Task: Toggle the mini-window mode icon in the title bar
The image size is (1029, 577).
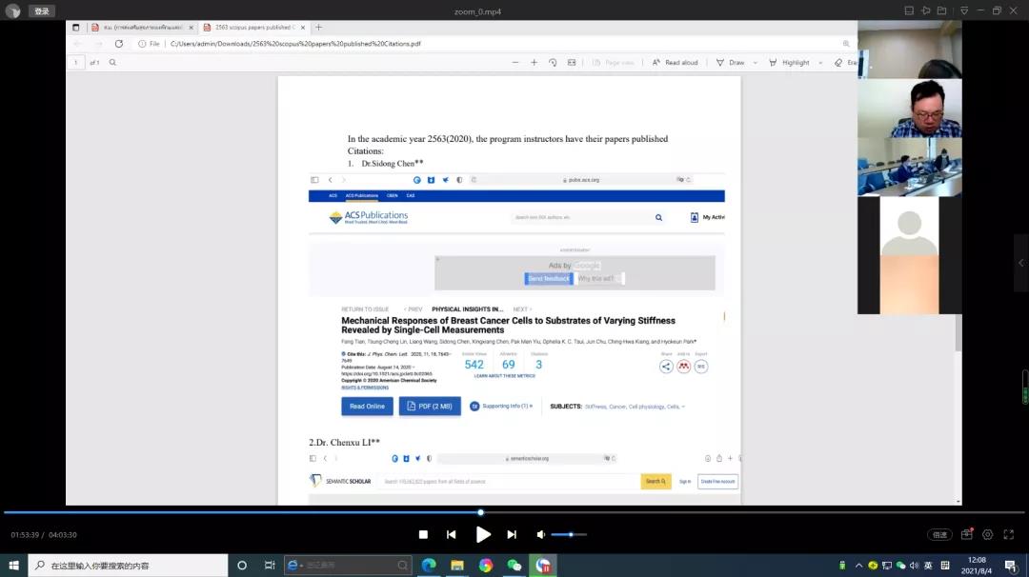Action: 909,10
